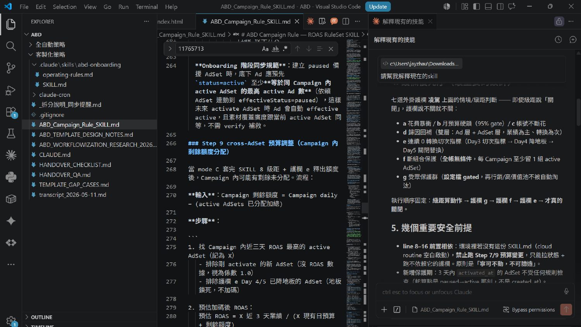The width and height of the screenshot is (581, 327).
Task: Click the plus attach icon in Claude input
Action: pos(384,310)
